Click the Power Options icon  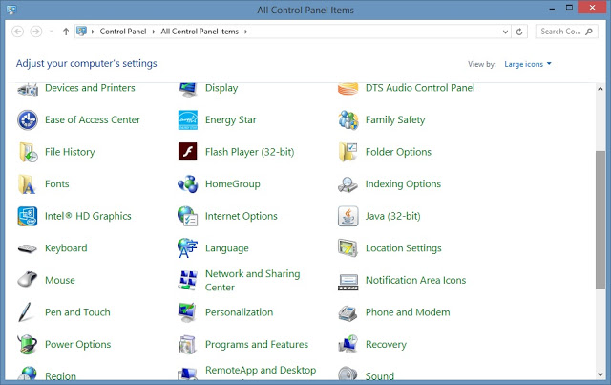click(28, 345)
